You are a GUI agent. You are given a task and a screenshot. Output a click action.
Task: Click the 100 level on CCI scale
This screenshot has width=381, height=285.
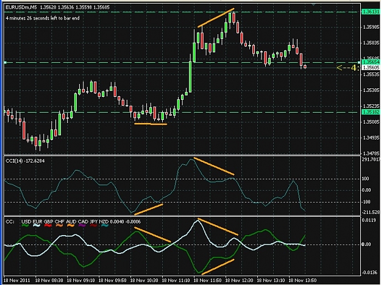(365, 178)
